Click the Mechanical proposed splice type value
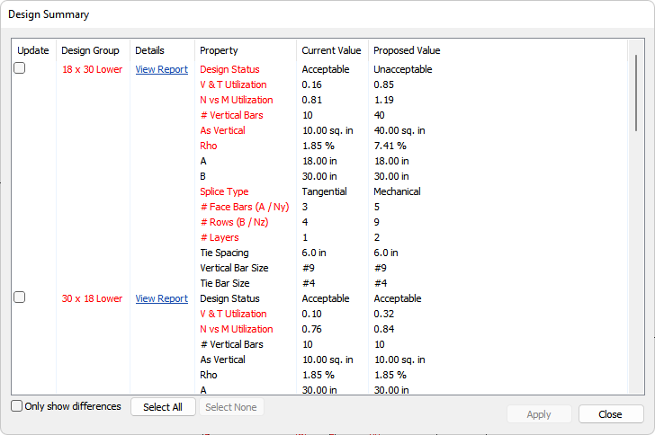The width and height of the screenshot is (655, 435). [x=399, y=191]
